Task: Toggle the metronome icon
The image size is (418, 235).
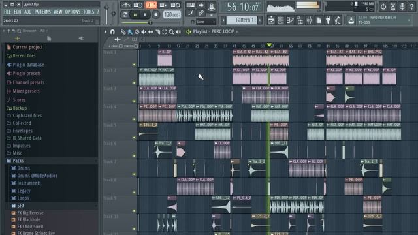Action: 125,5
